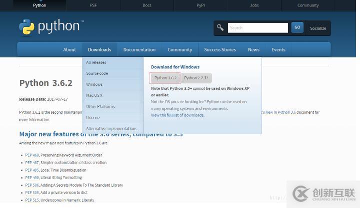
Task: Click the Download for Windows heading
Action: pos(175,67)
